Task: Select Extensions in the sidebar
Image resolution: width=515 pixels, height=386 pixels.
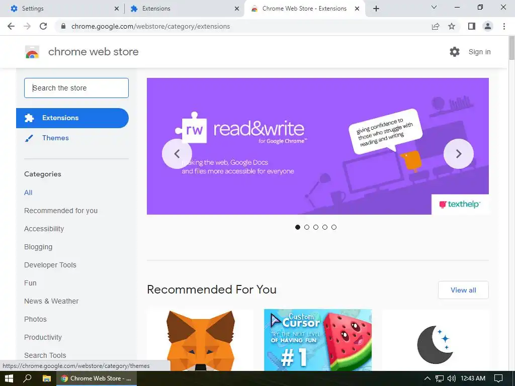Action: 72,118
